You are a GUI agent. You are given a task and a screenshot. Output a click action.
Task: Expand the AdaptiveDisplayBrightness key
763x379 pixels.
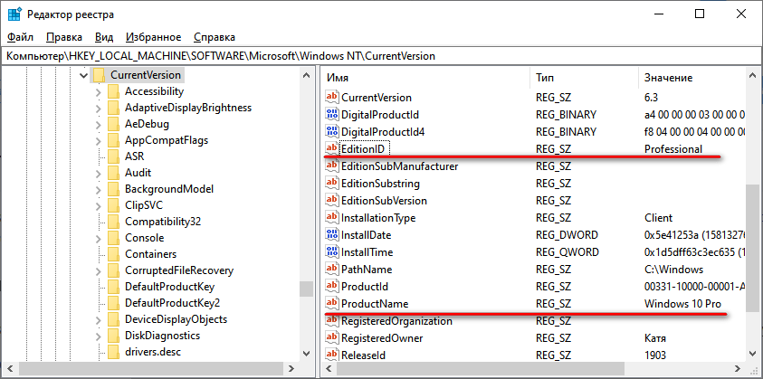[99, 108]
